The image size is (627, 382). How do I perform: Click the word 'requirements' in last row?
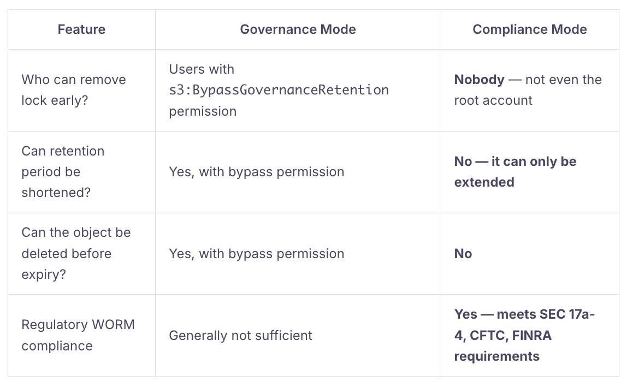[x=496, y=356]
